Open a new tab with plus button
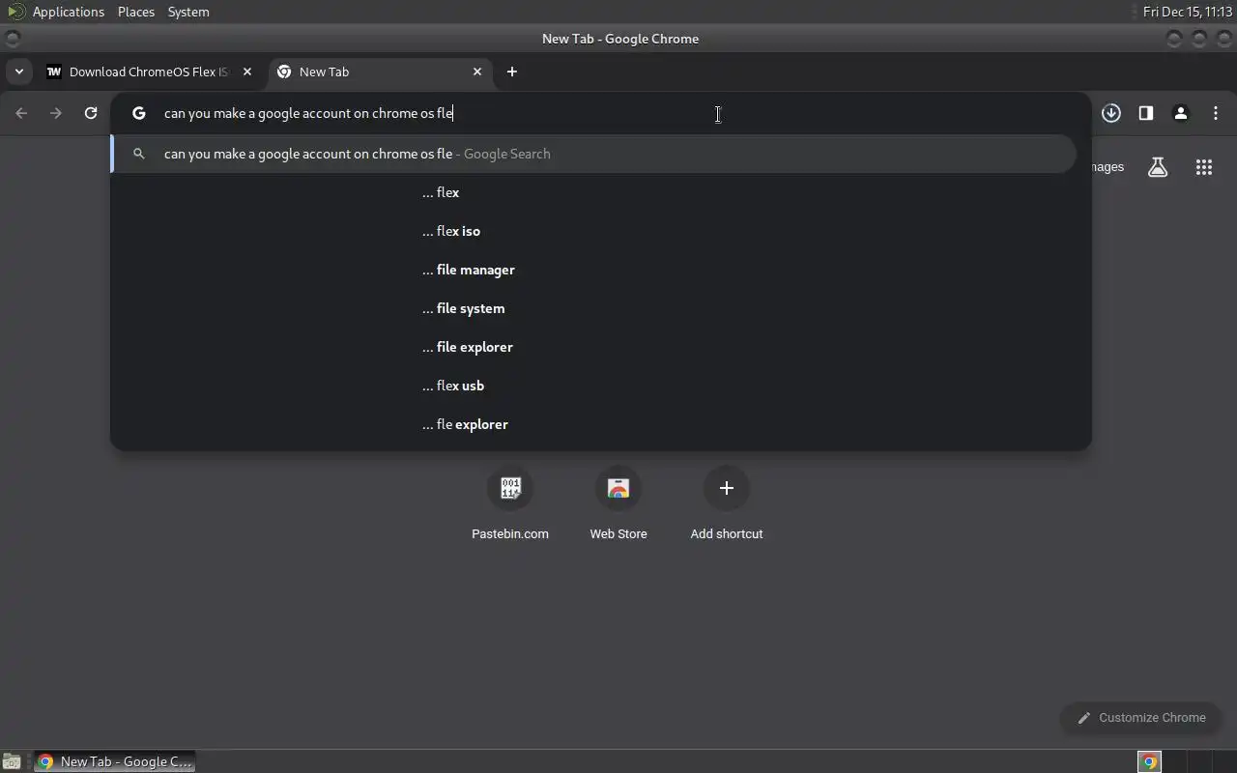The height and width of the screenshot is (773, 1237). pos(512,72)
